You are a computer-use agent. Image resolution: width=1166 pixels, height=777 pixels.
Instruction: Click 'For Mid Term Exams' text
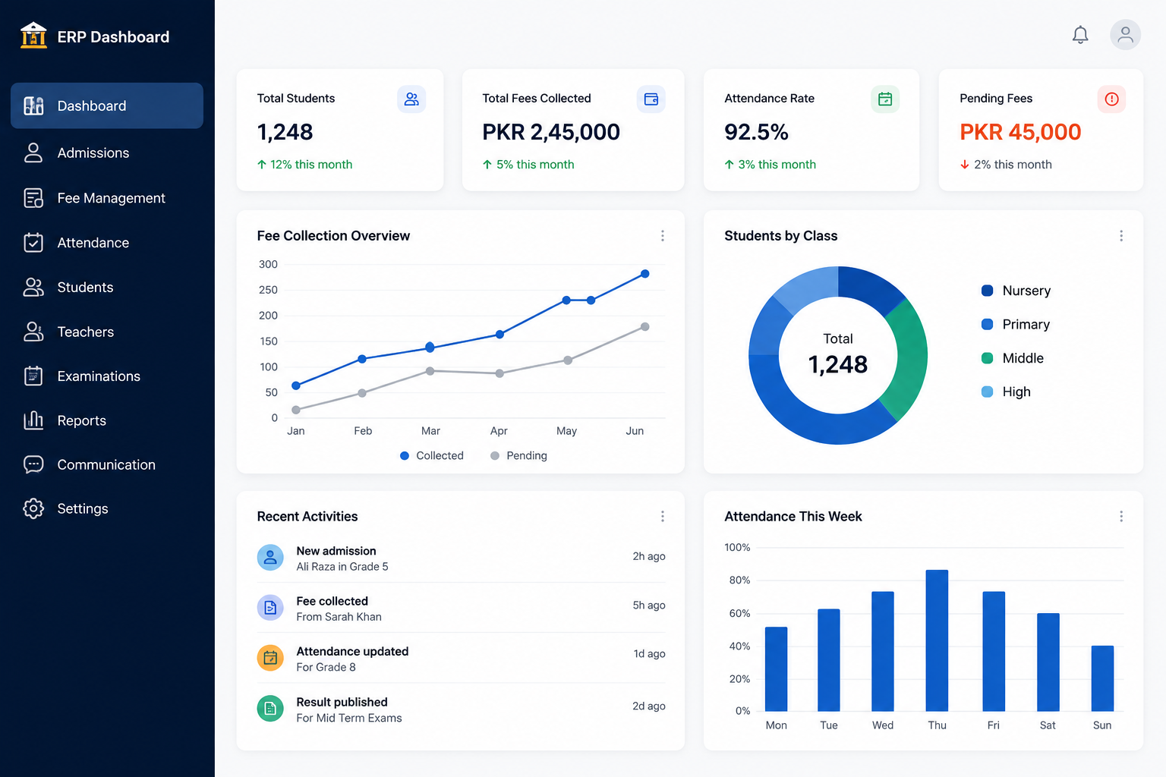pyautogui.click(x=349, y=718)
